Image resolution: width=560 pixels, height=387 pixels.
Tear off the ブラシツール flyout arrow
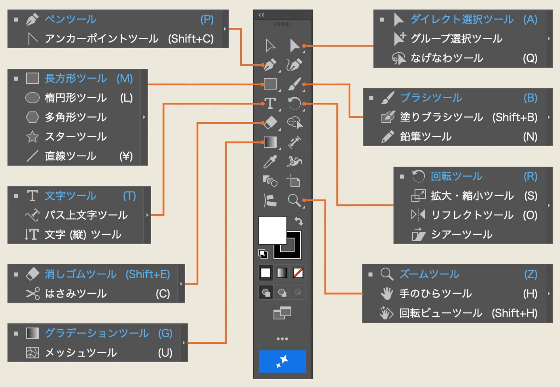pyautogui.click(x=549, y=117)
